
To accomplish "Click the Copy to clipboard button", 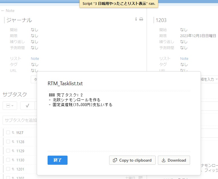I will click(132, 160).
